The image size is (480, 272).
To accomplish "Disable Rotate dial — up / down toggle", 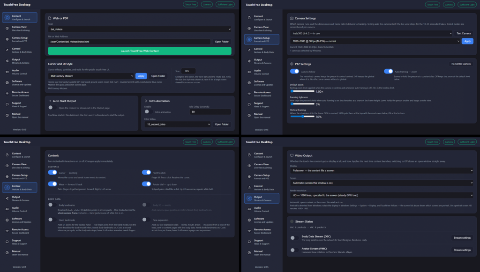I will [x=146, y=184].
